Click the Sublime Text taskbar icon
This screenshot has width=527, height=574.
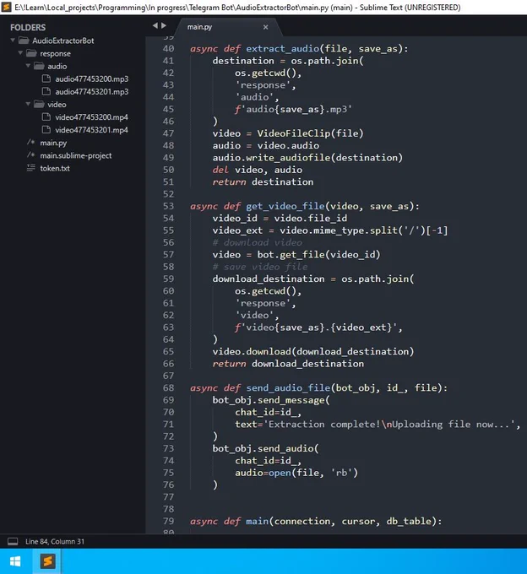click(47, 561)
